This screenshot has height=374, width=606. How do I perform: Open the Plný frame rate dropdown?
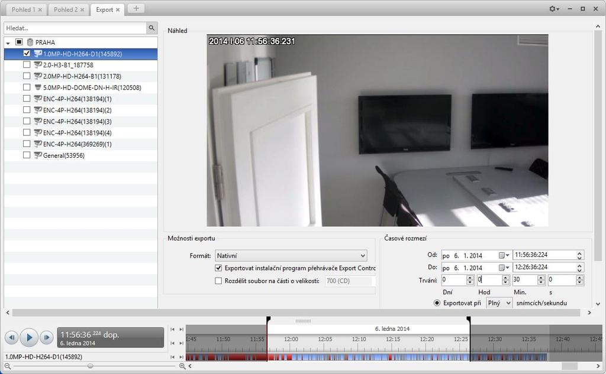click(x=499, y=303)
